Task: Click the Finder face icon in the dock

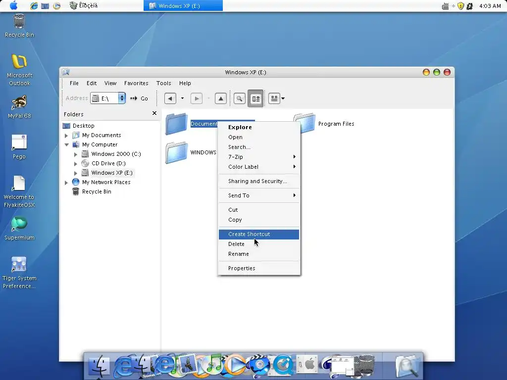Action: click(x=99, y=366)
